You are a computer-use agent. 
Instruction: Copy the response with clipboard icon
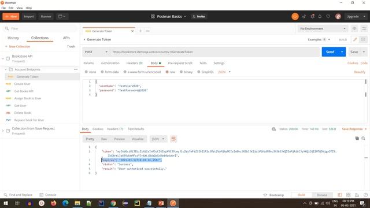click(357, 138)
